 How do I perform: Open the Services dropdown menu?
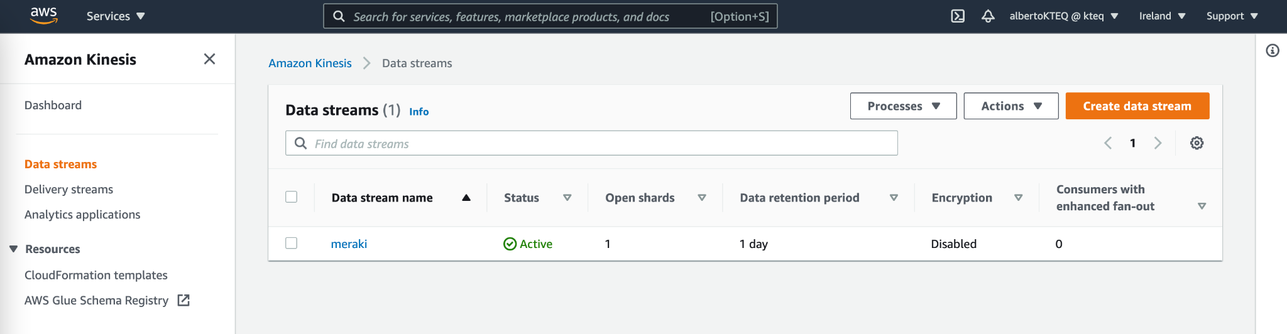(116, 16)
